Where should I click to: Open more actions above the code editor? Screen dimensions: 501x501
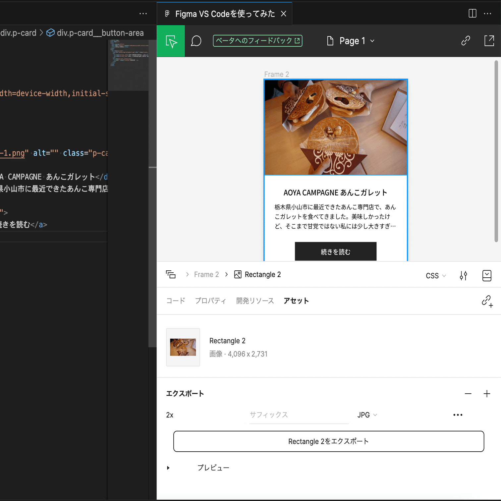[x=143, y=14]
